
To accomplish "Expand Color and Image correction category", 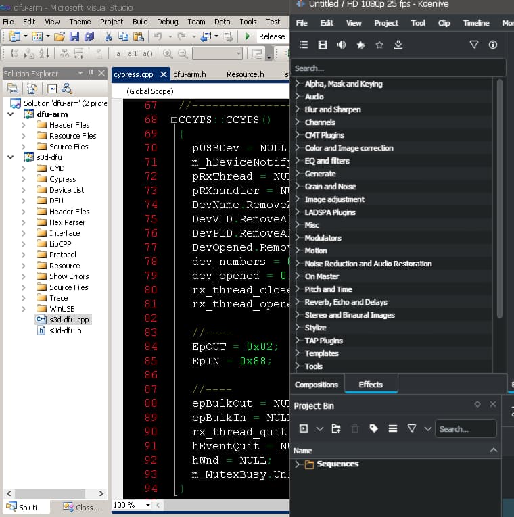I will point(298,148).
